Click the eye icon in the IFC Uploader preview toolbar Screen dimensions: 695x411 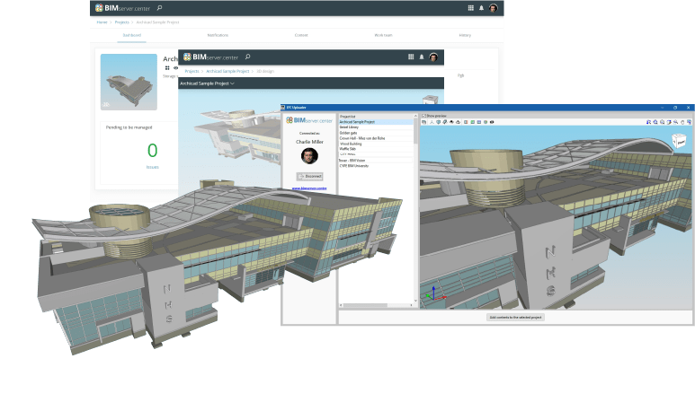point(492,122)
